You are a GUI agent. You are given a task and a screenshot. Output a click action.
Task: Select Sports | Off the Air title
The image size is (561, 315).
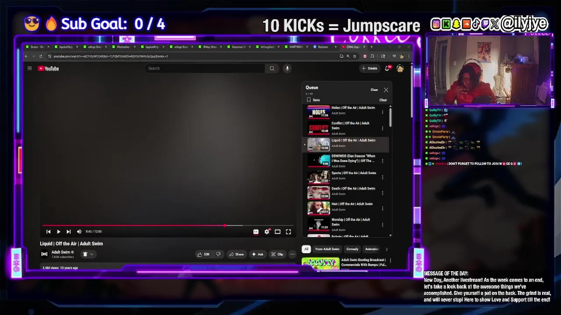click(x=354, y=173)
